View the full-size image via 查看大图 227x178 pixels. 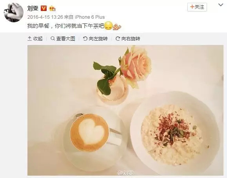point(63,39)
